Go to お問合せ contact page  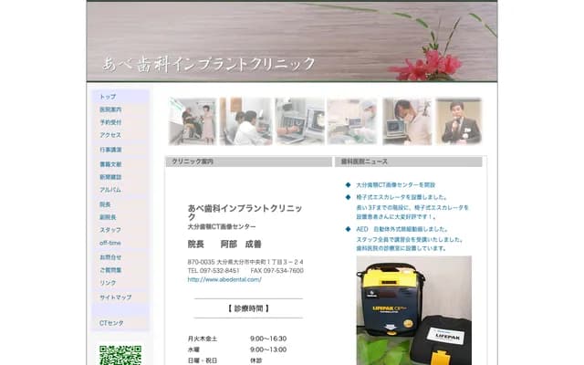(110, 257)
